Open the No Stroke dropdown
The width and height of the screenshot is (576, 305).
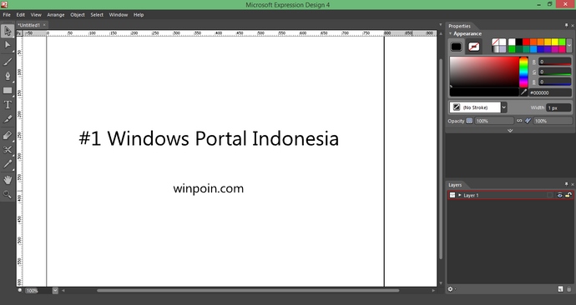503,107
